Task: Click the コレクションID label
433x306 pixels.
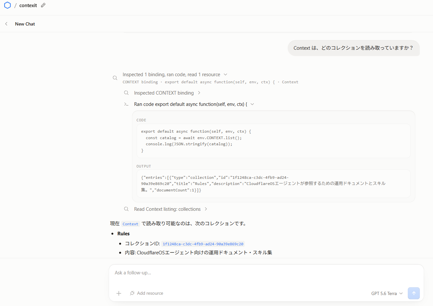Action: (x=142, y=244)
